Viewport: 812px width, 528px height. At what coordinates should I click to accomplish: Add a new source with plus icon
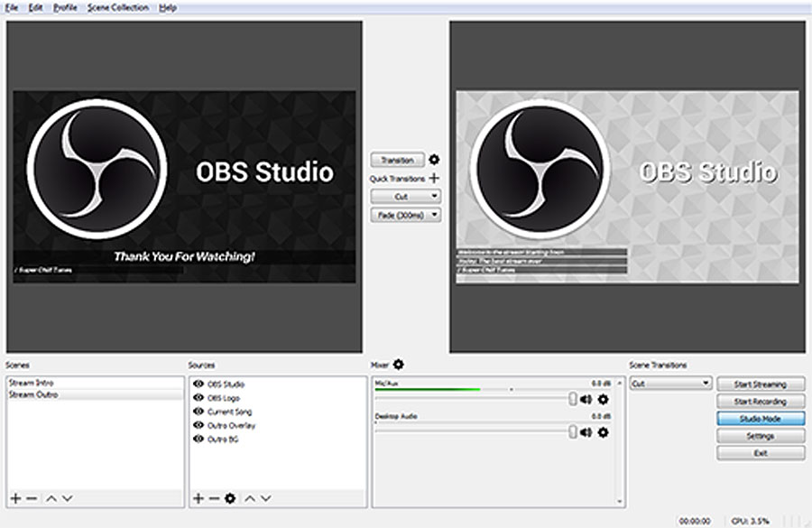click(198, 498)
